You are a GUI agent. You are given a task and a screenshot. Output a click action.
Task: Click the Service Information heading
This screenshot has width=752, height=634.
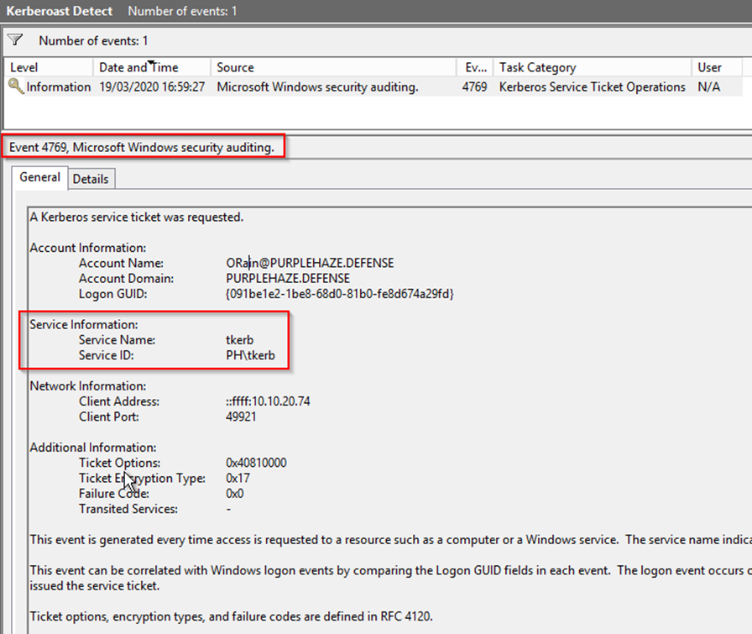click(84, 324)
